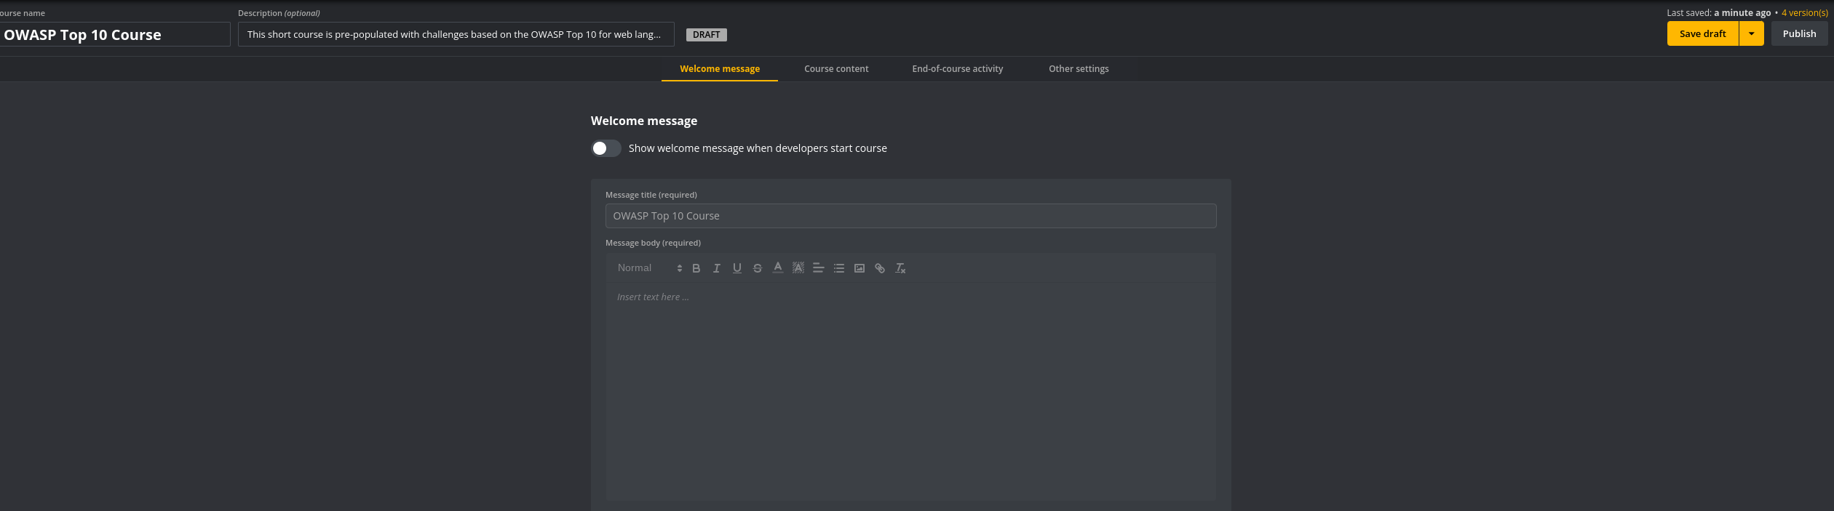Underline text in message body toolbar
1834x511 pixels.
(737, 268)
